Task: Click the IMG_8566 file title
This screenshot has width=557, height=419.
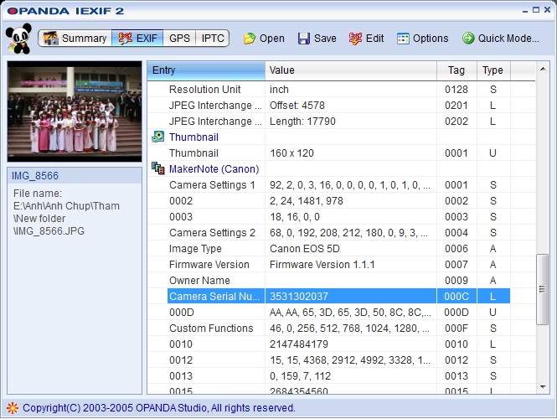Action: 35,175
